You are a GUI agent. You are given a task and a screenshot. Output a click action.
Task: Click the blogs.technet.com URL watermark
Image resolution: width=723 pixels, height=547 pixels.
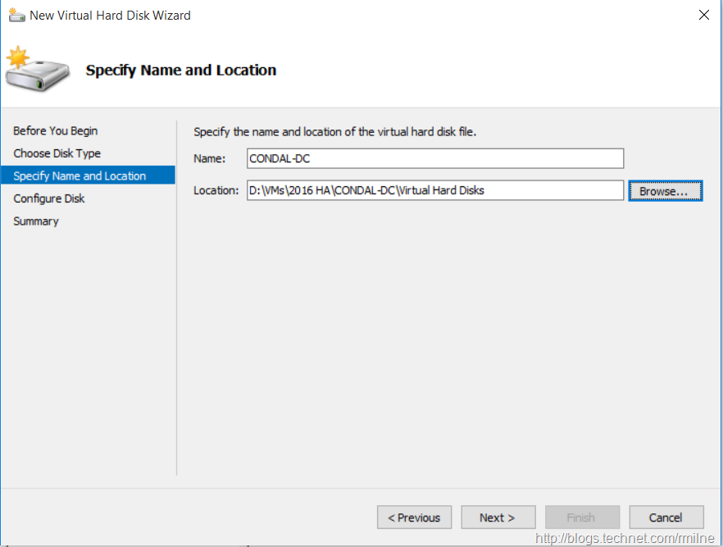pos(625,538)
